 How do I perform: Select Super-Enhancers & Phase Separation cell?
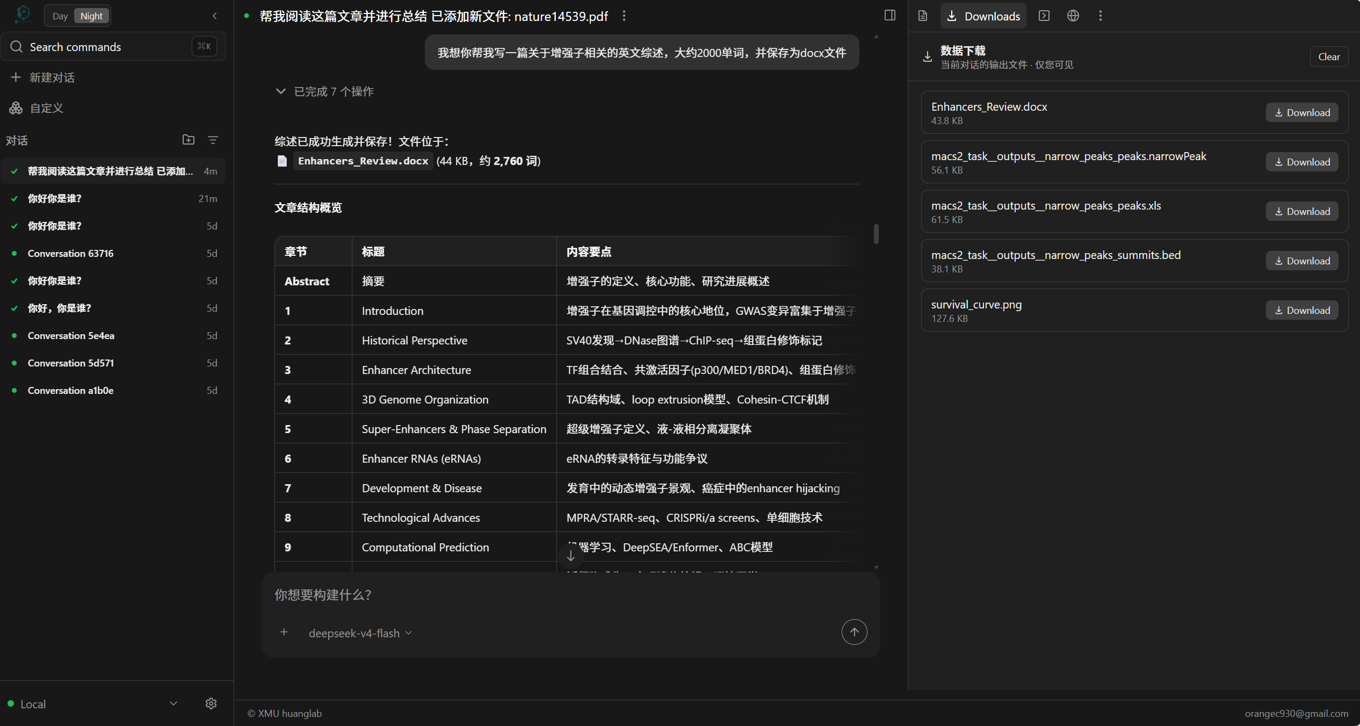(x=454, y=429)
